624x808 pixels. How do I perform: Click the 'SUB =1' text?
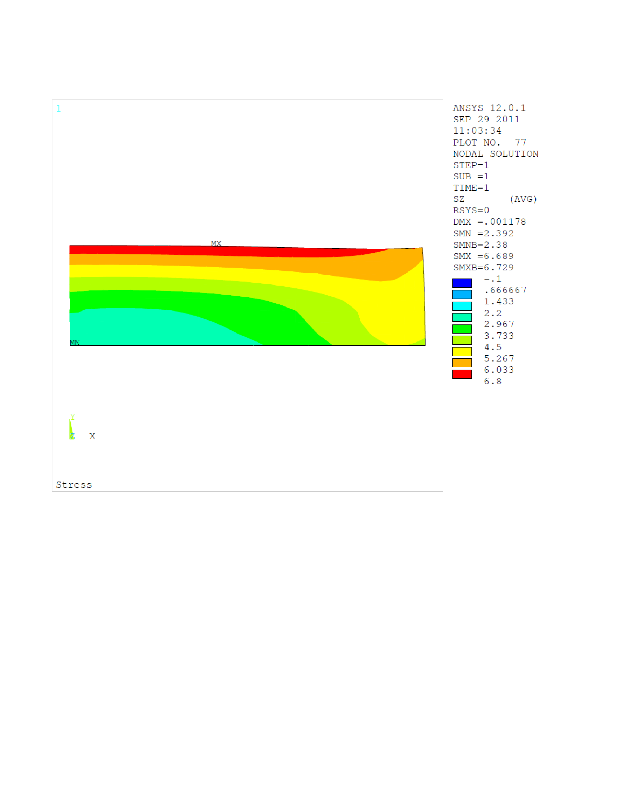[471, 176]
